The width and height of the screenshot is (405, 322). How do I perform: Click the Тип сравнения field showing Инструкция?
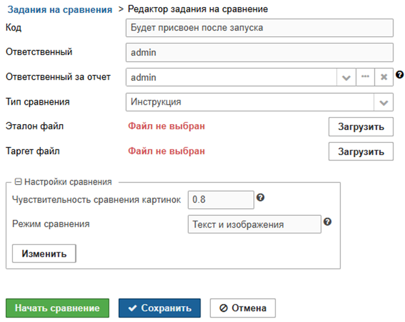pyautogui.click(x=249, y=102)
